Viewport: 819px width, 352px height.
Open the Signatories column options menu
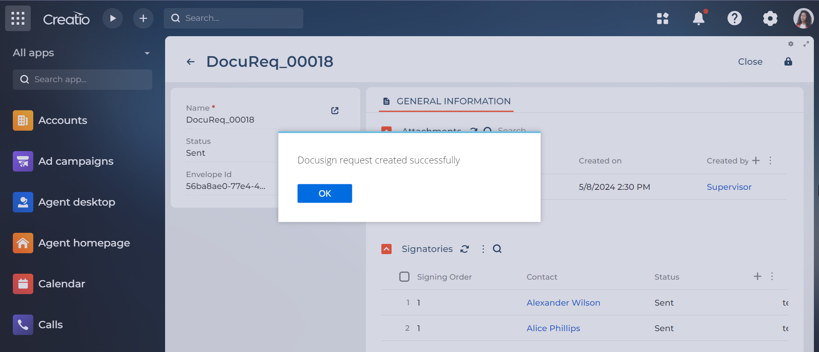tap(772, 276)
